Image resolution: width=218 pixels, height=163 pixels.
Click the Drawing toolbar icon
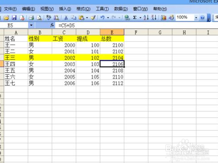pyautogui.click(x=171, y=18)
